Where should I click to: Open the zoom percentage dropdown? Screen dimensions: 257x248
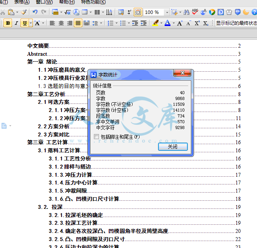pyautogui.click(x=167, y=12)
